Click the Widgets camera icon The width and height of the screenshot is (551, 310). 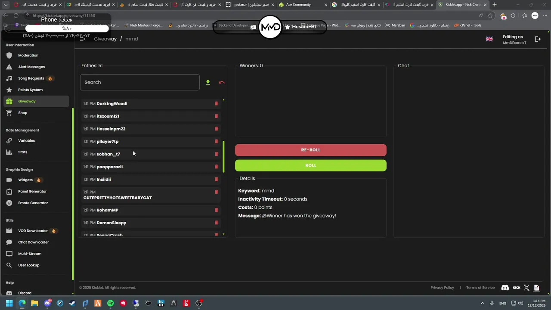pyautogui.click(x=9, y=180)
